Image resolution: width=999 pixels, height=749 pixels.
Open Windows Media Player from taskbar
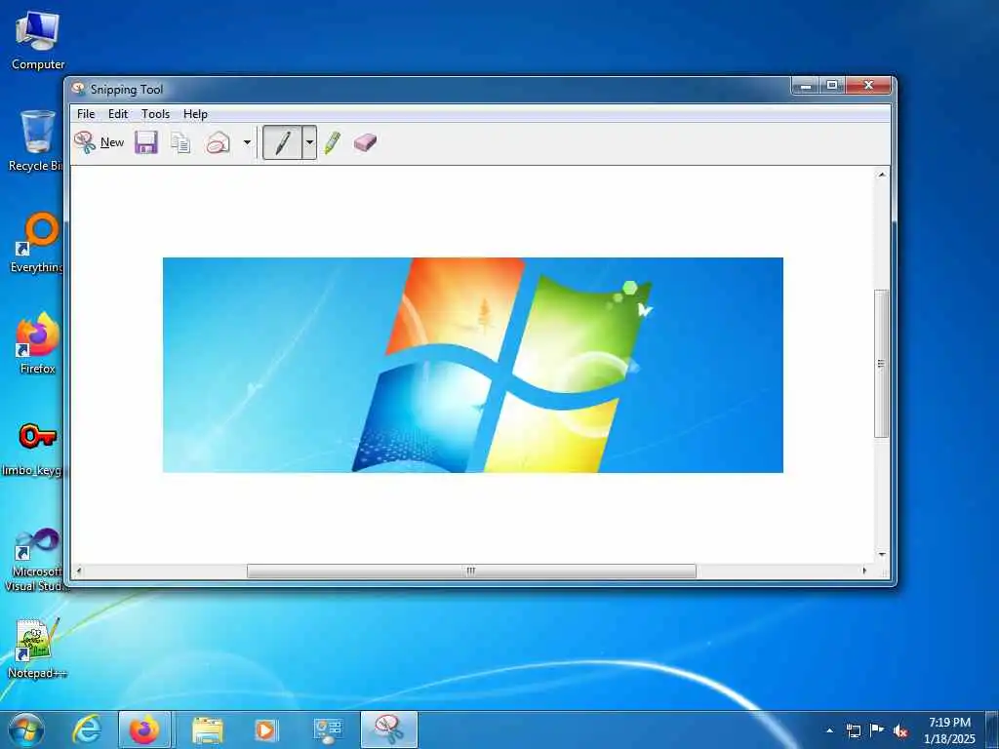265,729
